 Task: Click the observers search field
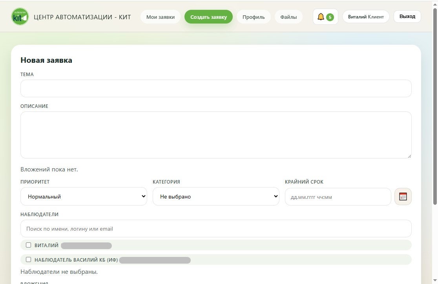(x=216, y=229)
